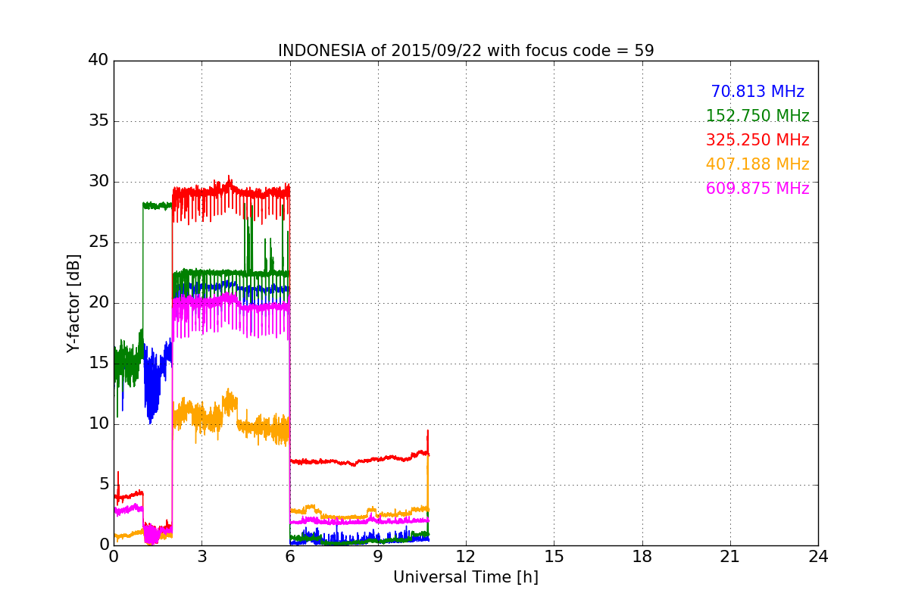This screenshot has height=606, width=909.
Task: Click the x-axis tick label 21
Action: (730, 556)
